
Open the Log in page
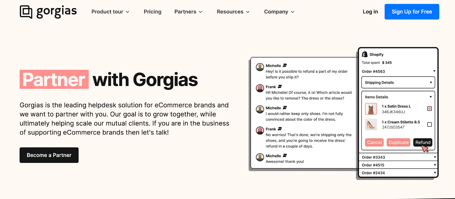tap(370, 12)
